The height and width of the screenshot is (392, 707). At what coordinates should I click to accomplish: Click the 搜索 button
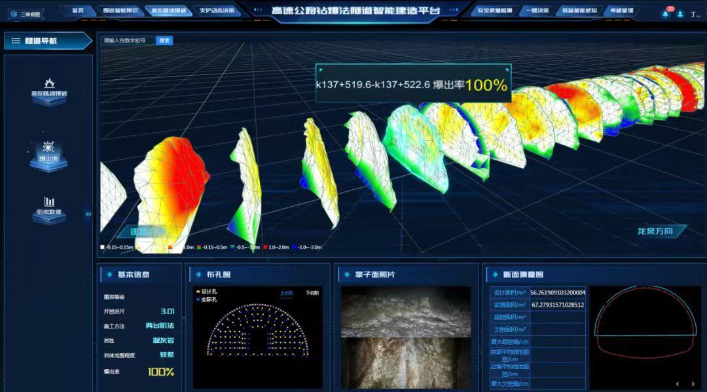(164, 41)
